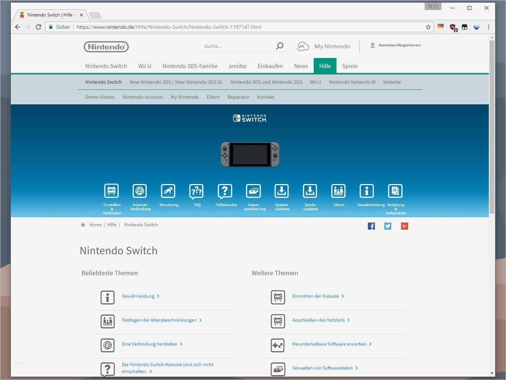Open the Spiele navigation item
Viewport: 506px width, 380px height.
point(350,66)
